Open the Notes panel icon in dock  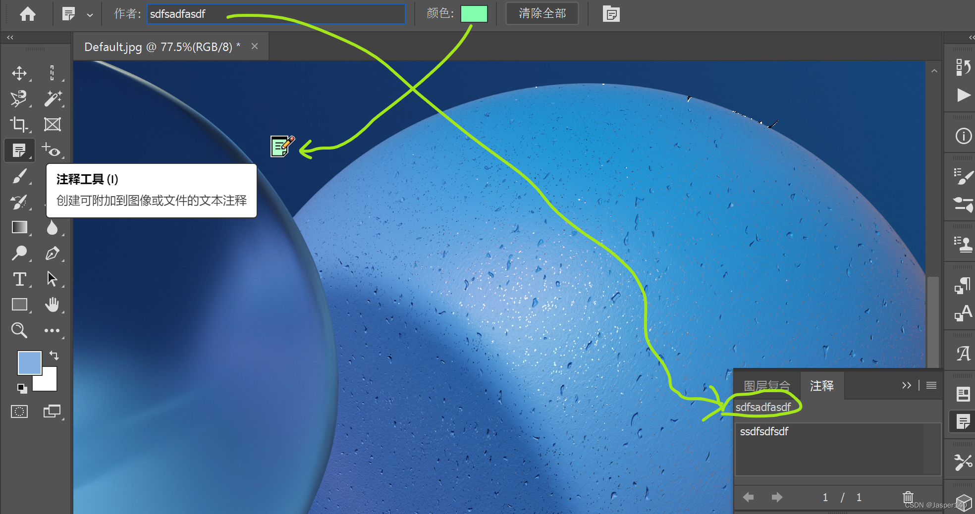963,421
